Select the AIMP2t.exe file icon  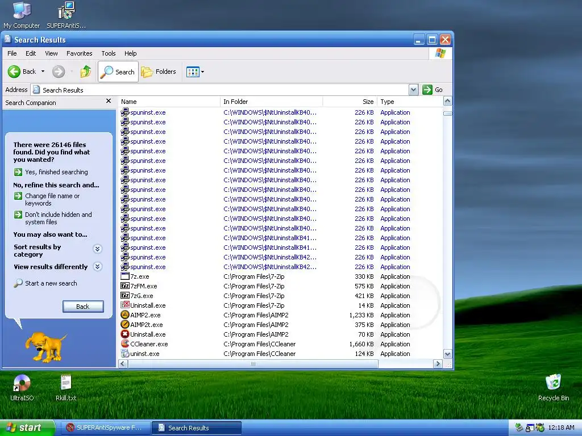(124, 324)
